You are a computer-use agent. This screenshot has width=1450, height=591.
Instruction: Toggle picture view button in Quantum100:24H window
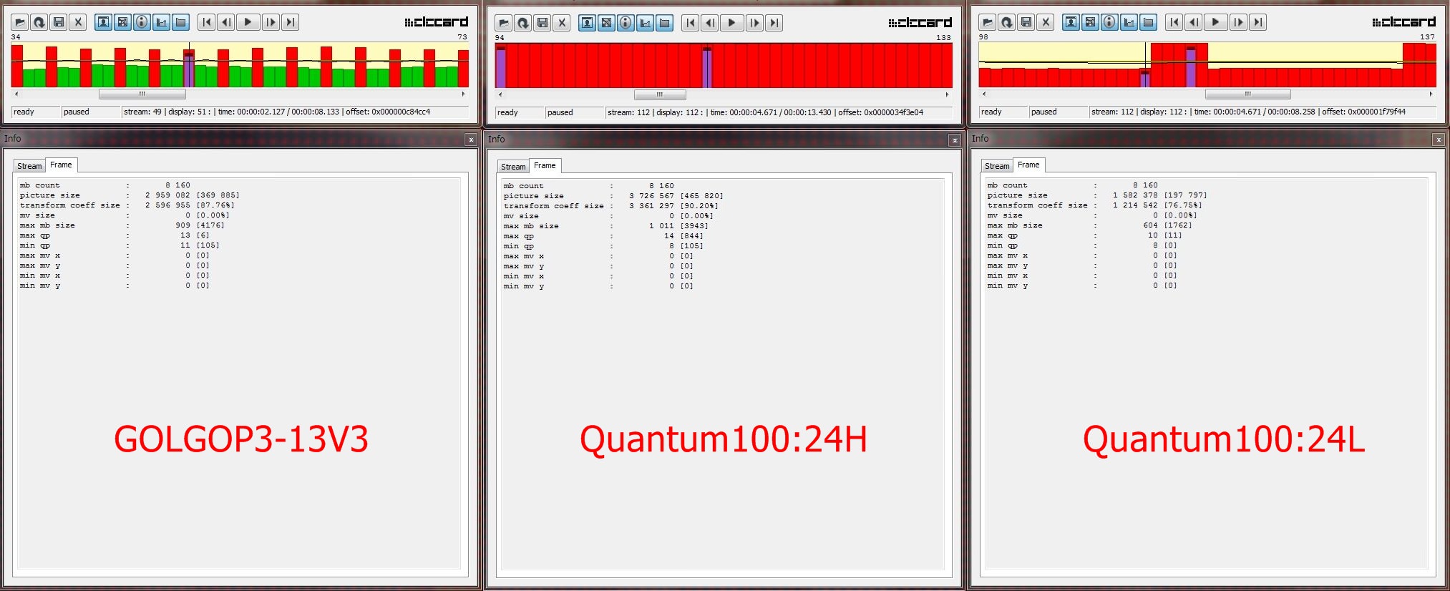tap(587, 23)
